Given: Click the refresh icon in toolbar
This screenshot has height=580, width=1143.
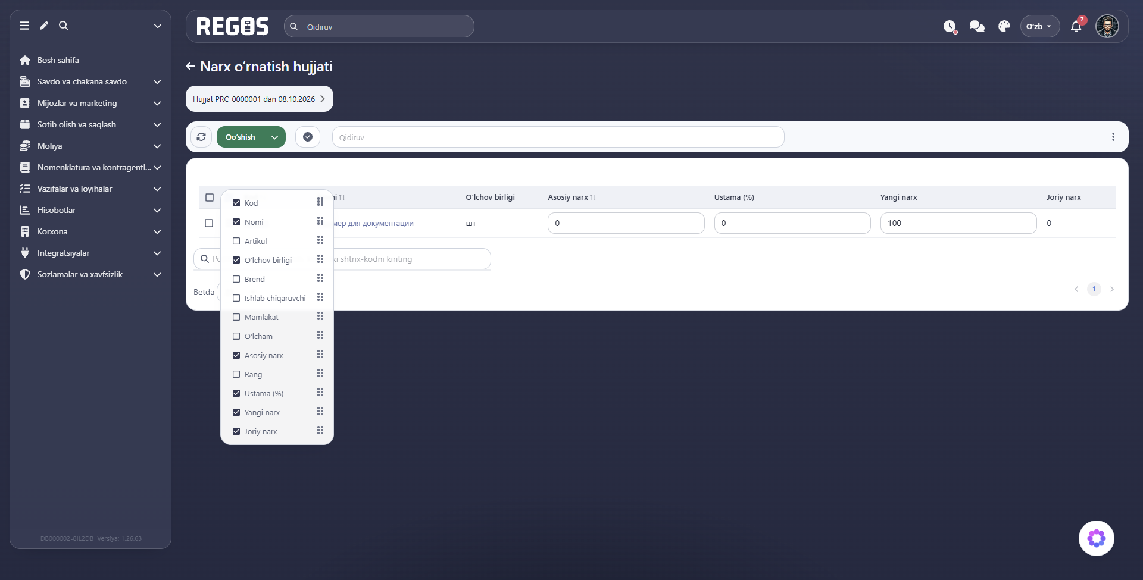Looking at the screenshot, I should point(201,137).
